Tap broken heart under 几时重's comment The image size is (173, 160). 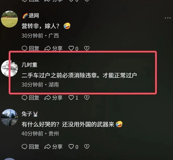(x=87, y=97)
